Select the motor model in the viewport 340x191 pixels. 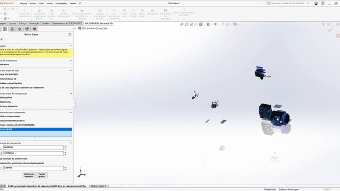tap(275, 115)
